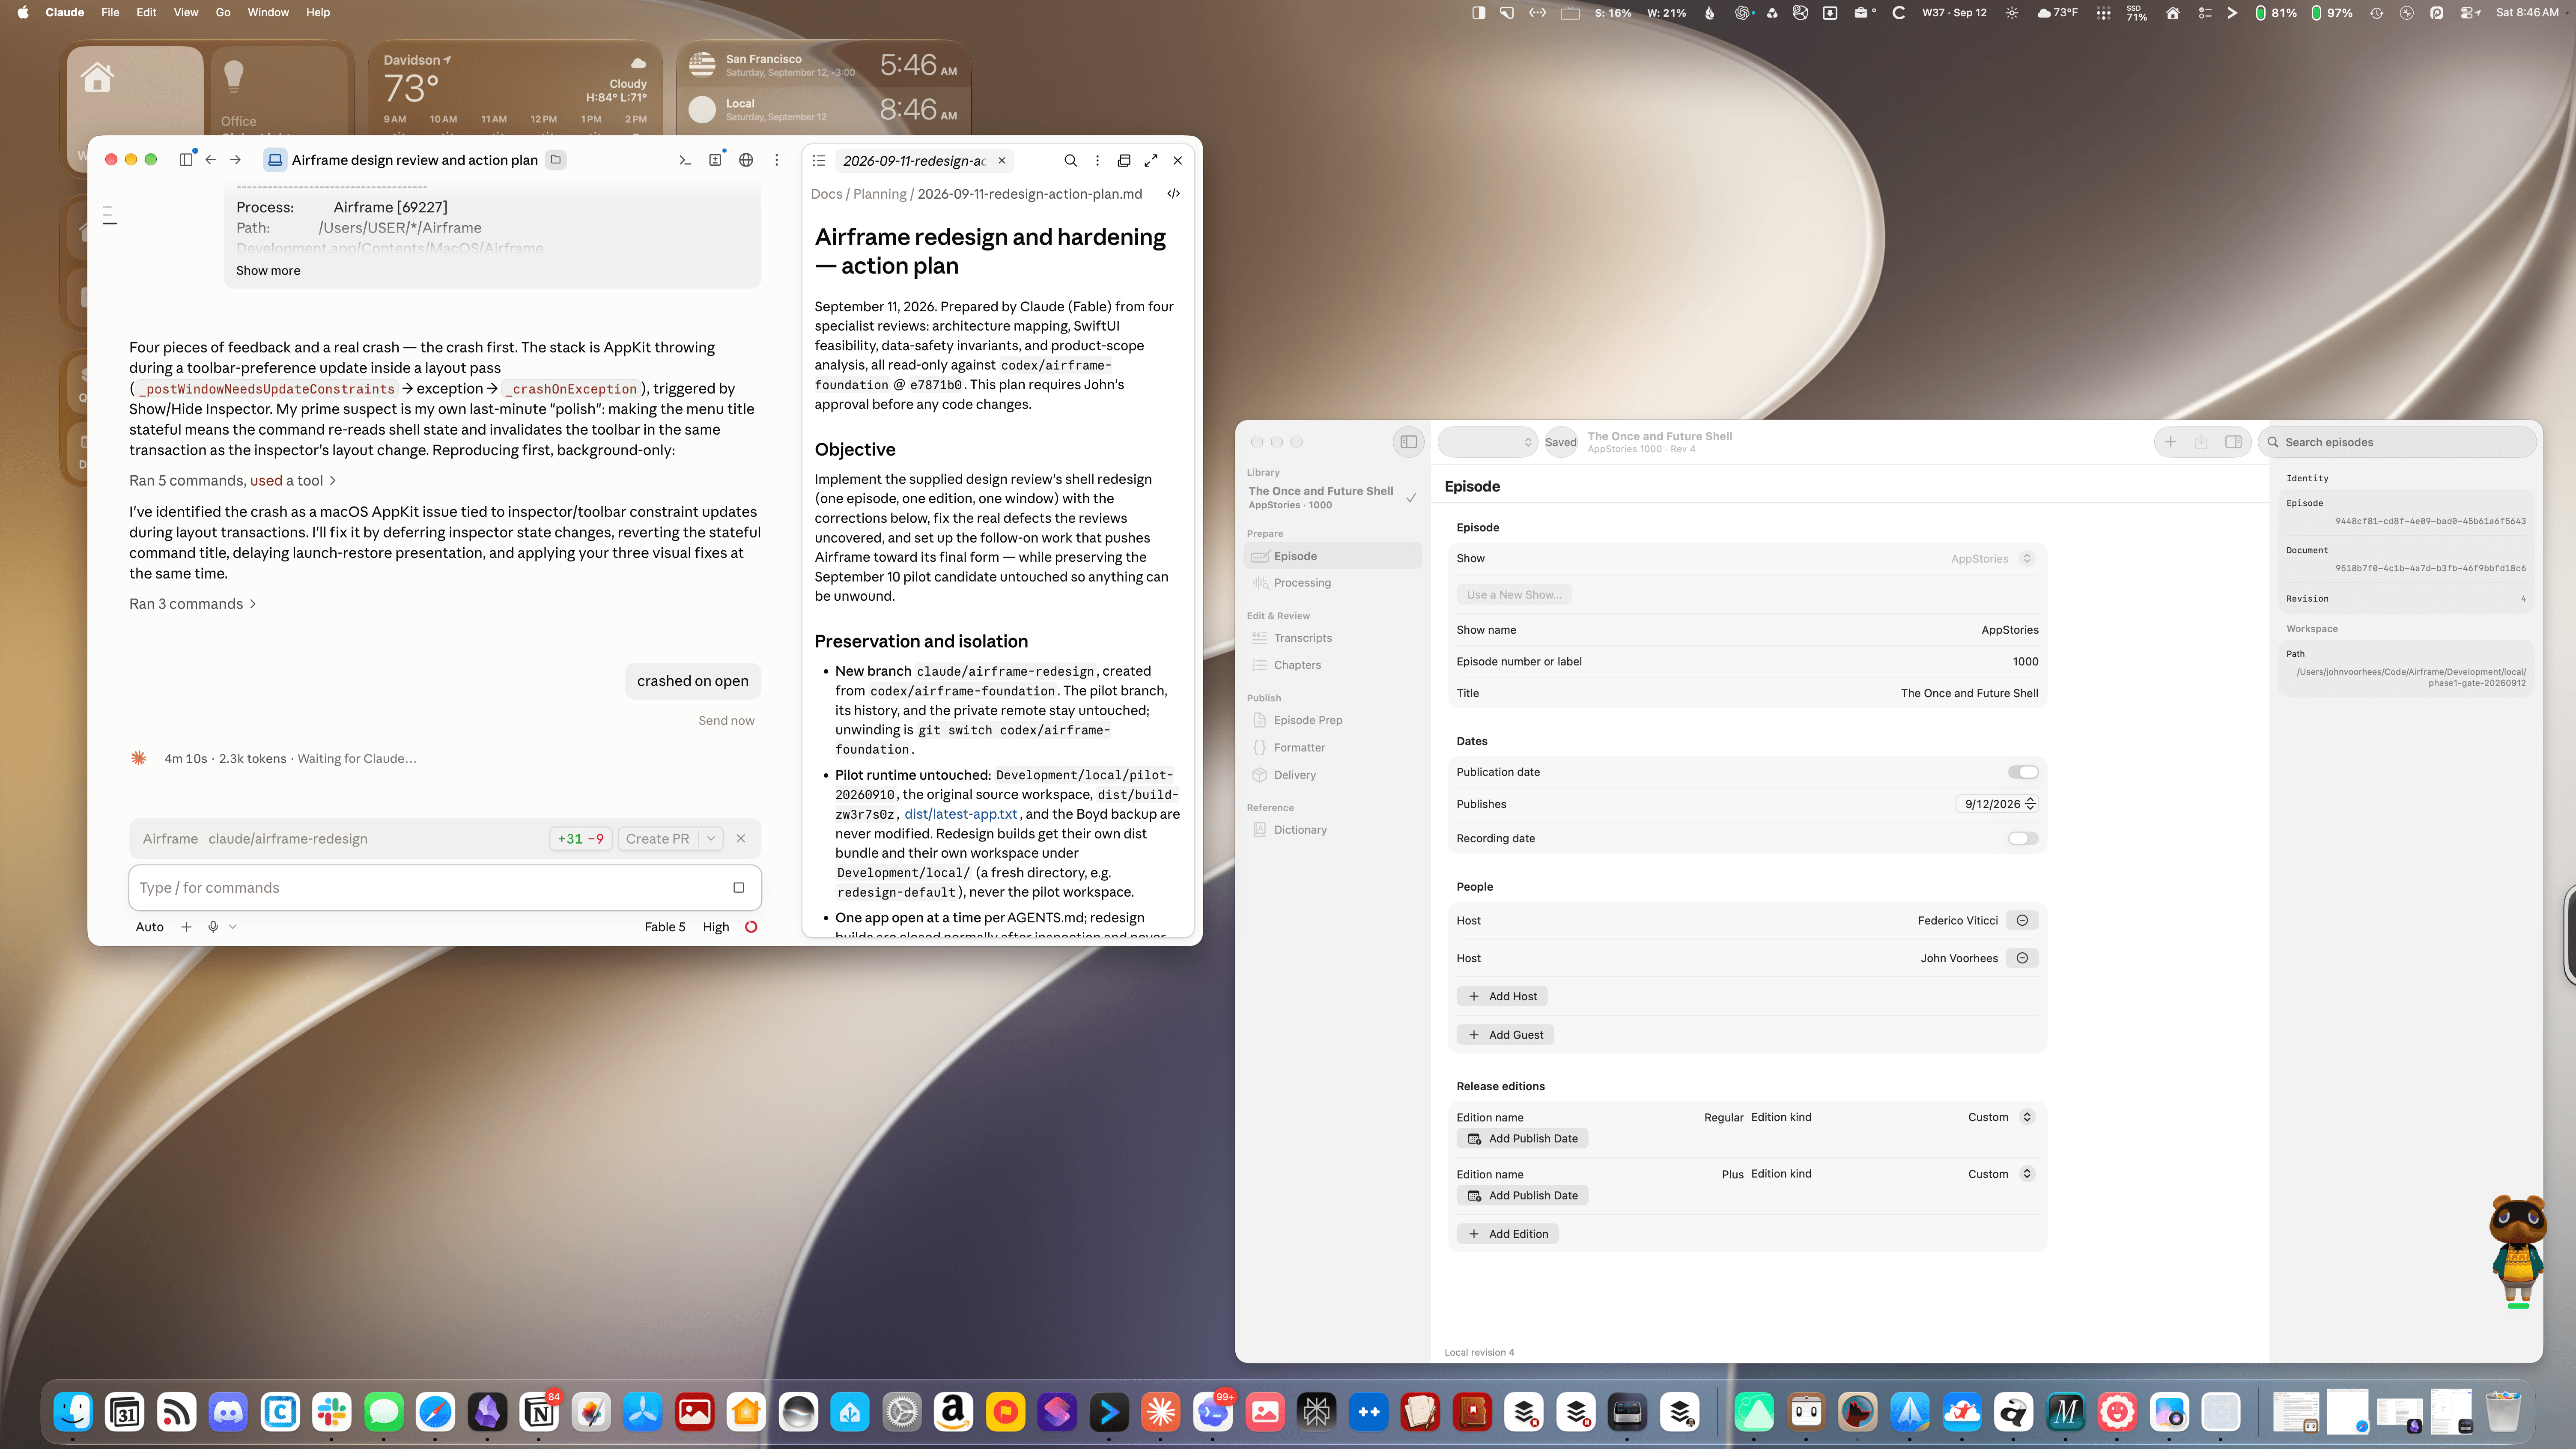Click the globe icon in Claude toolbar

tap(746, 160)
